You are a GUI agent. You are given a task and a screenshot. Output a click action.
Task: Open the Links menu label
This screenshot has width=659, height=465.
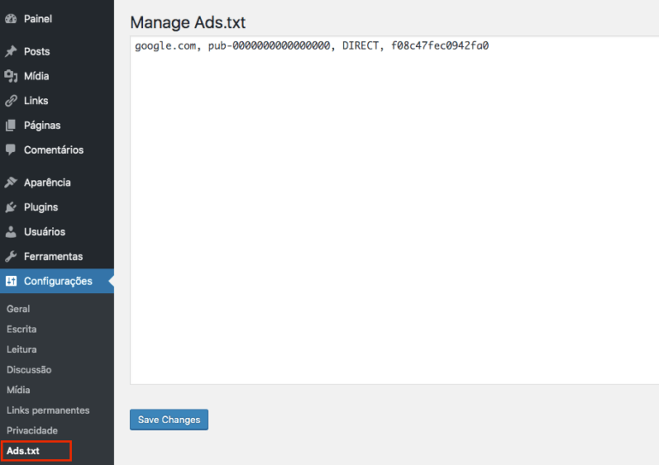[x=36, y=101]
